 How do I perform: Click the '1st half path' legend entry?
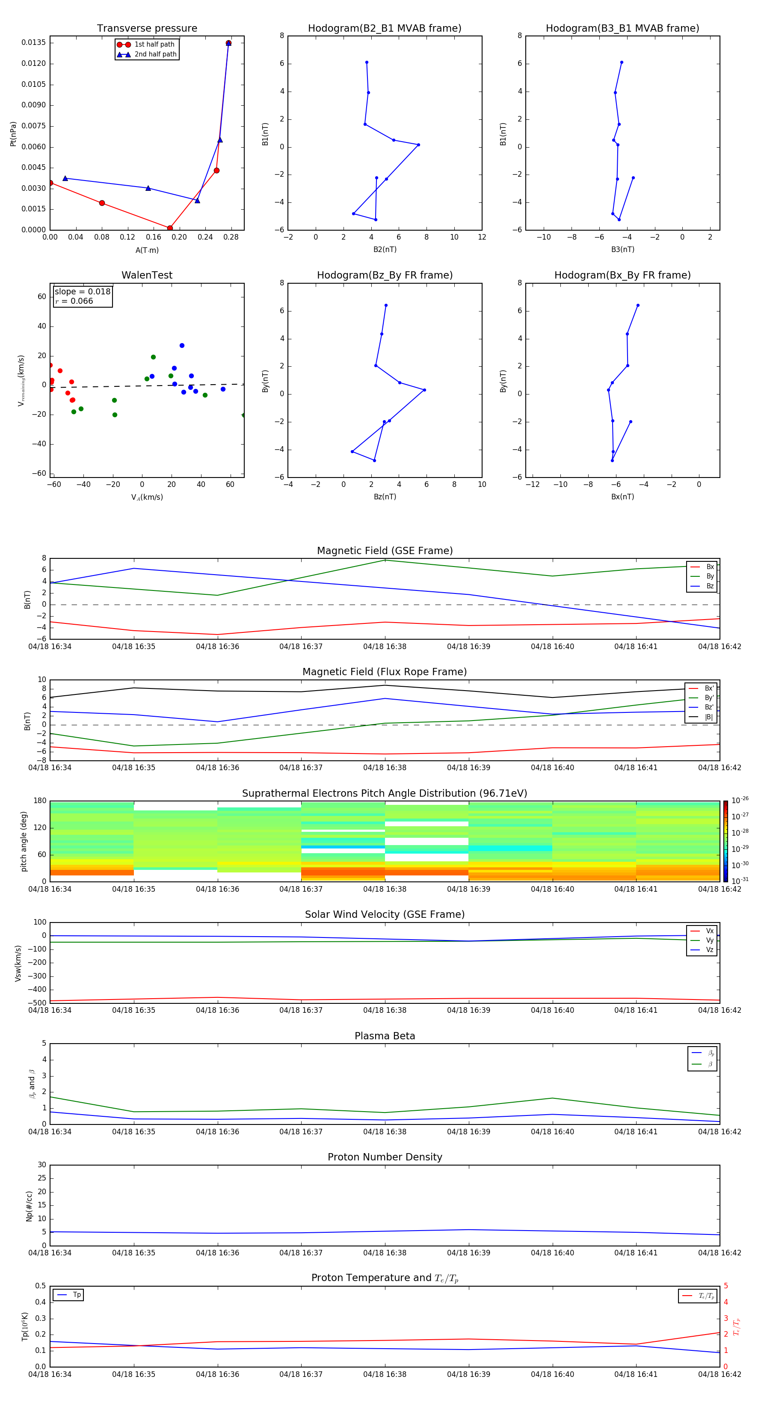[146, 44]
